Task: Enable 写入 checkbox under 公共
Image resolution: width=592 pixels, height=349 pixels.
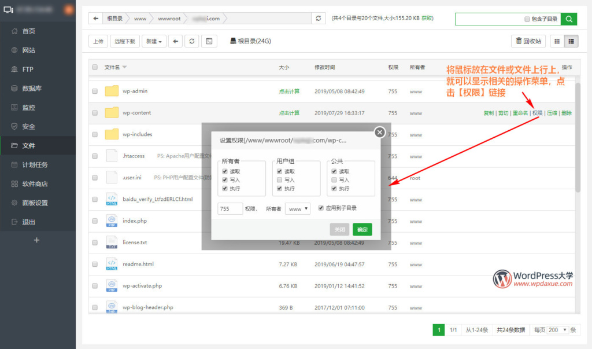Action: [x=334, y=180]
